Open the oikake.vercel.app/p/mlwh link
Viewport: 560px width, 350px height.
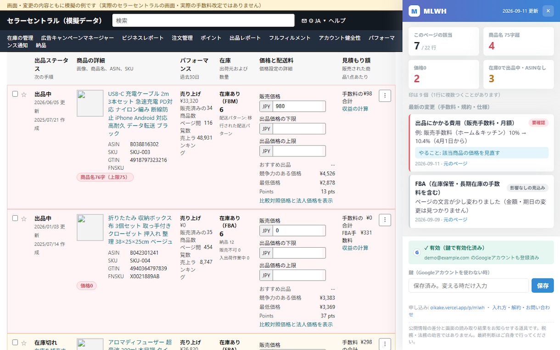click(457, 307)
